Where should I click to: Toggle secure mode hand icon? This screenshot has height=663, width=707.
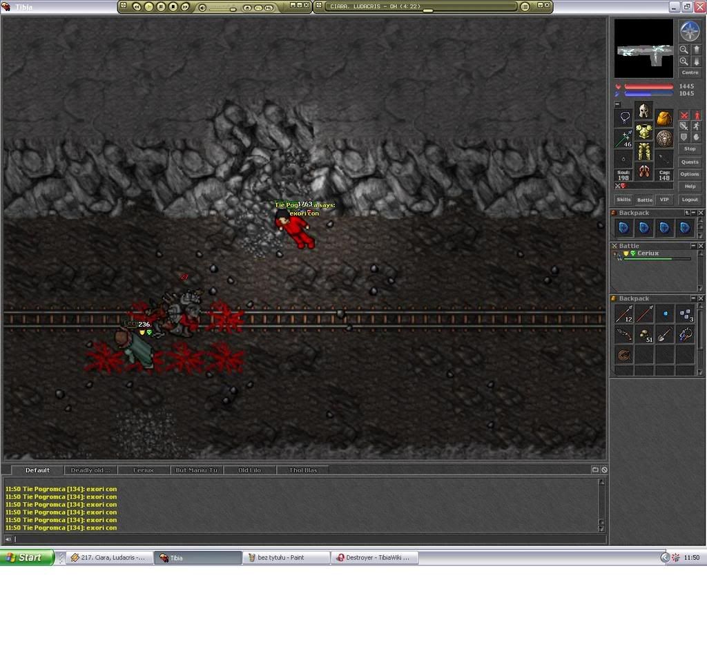tap(697, 137)
